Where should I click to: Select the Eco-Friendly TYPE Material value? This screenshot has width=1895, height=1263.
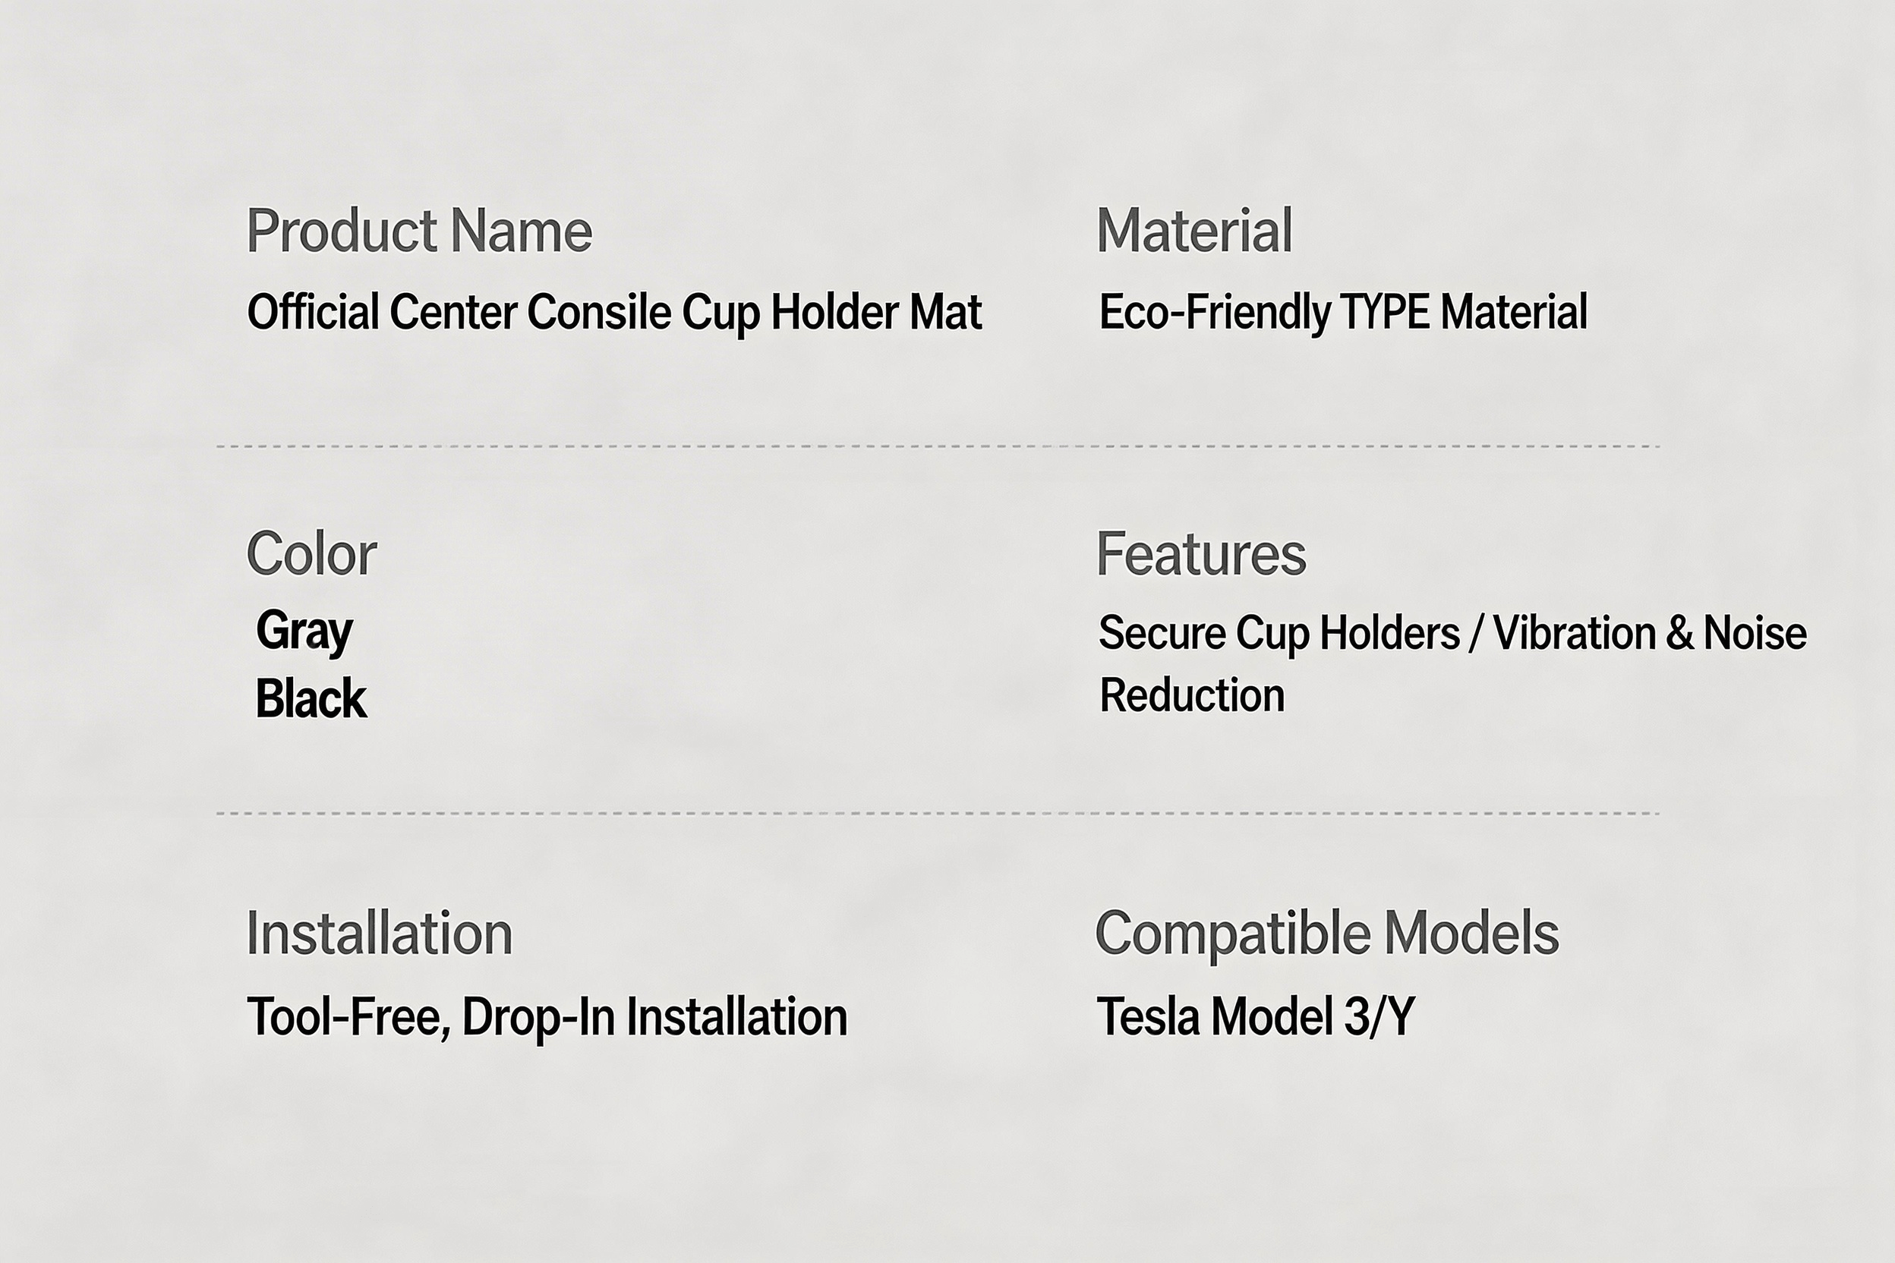1343,313
